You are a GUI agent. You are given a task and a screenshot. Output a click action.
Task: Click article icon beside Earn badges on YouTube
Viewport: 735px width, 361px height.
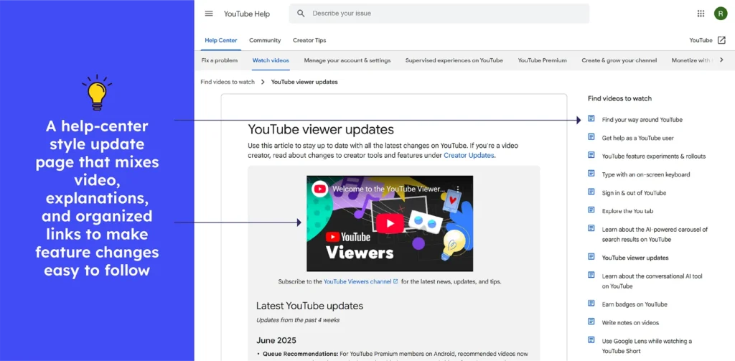point(591,304)
